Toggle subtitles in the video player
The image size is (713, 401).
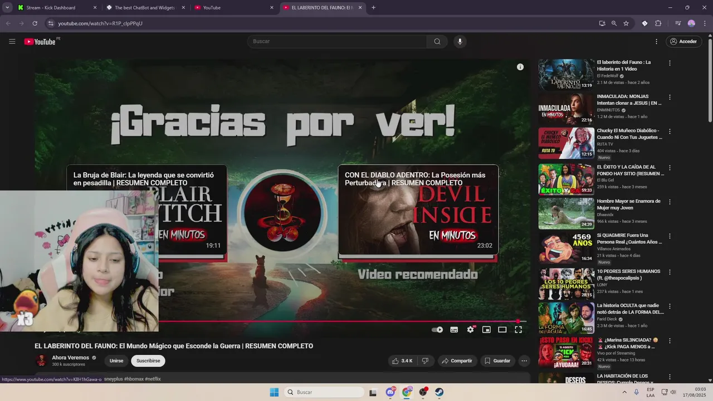(x=454, y=330)
